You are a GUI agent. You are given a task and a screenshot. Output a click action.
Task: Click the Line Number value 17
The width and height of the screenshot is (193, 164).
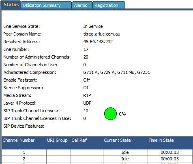(86, 49)
